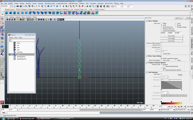The image size is (193, 120).
Task: Pick the Paint selection tool
Action: coord(2,27)
